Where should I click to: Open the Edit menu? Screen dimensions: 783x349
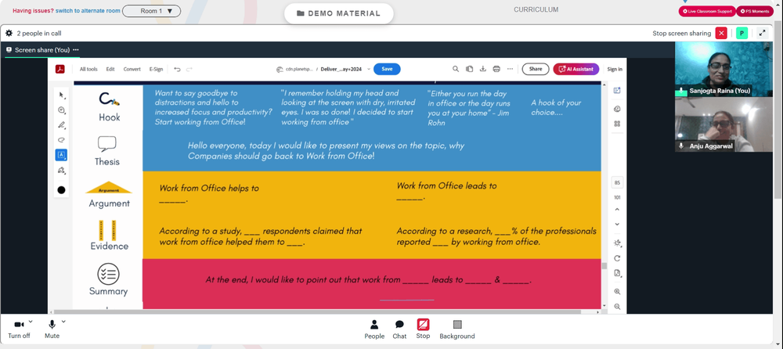point(110,69)
